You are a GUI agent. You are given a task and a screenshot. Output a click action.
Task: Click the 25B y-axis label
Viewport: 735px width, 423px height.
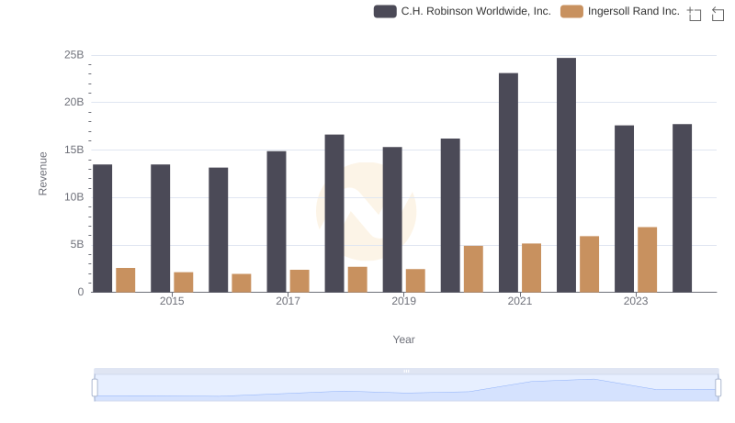[x=73, y=55]
